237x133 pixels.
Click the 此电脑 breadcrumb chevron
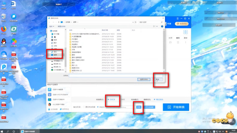coord(72,22)
